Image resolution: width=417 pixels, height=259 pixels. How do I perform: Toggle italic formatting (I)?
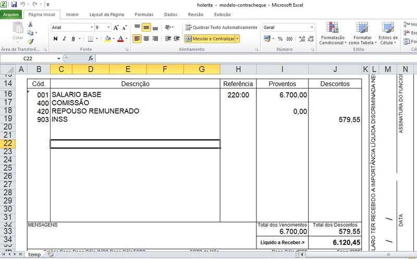tap(64, 39)
